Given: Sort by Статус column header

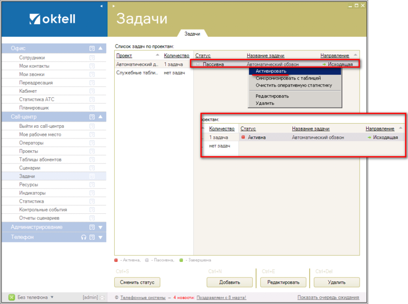Looking at the screenshot, I should tap(203, 56).
